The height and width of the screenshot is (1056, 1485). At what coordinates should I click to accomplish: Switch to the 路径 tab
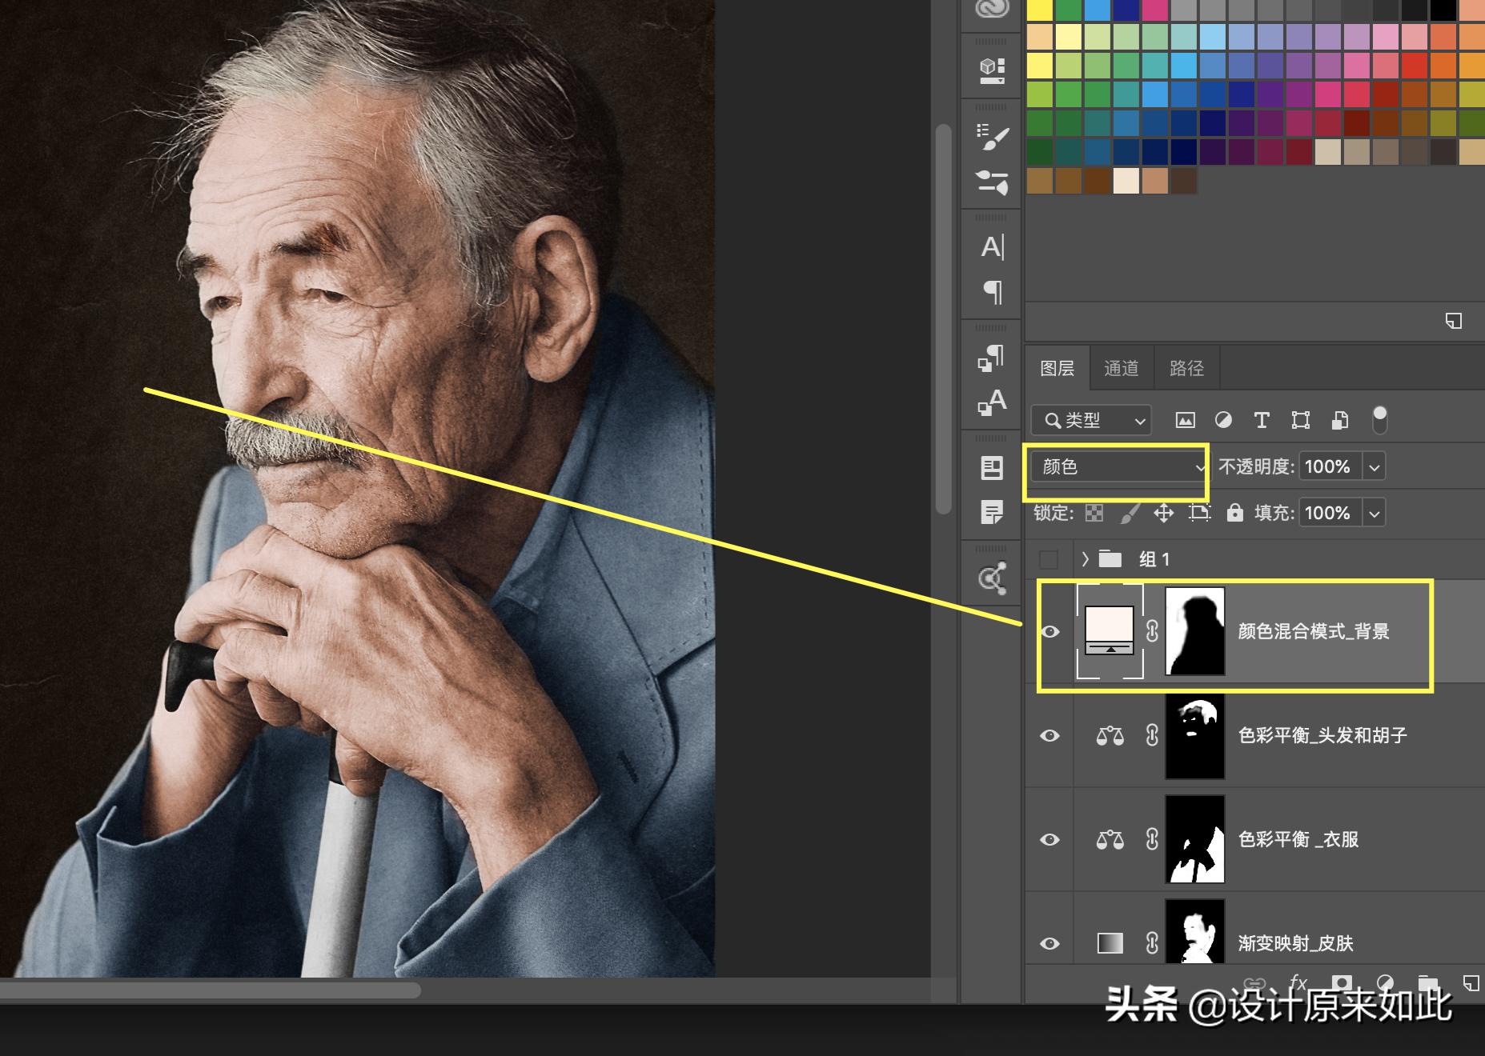(1186, 368)
